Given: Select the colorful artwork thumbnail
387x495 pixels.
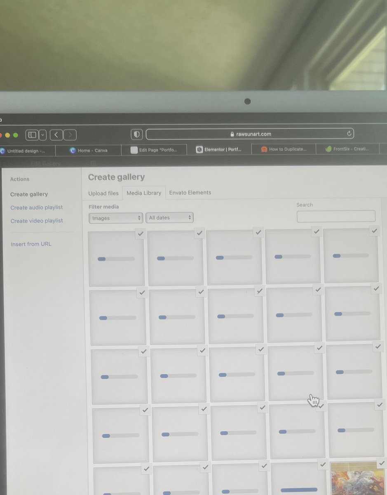Looking at the screenshot, I should click(357, 478).
